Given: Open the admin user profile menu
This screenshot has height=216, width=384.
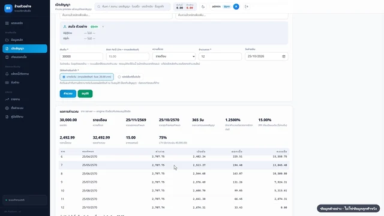Looking at the screenshot, I should pos(225,7).
